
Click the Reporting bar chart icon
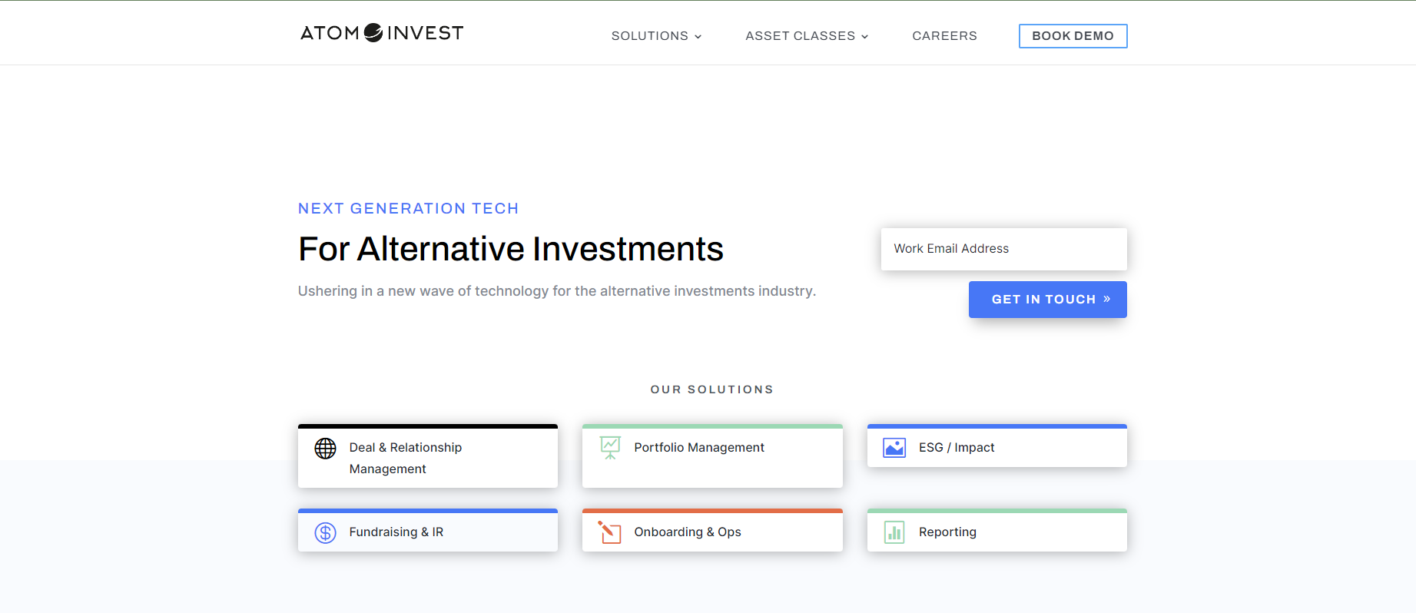(x=894, y=532)
